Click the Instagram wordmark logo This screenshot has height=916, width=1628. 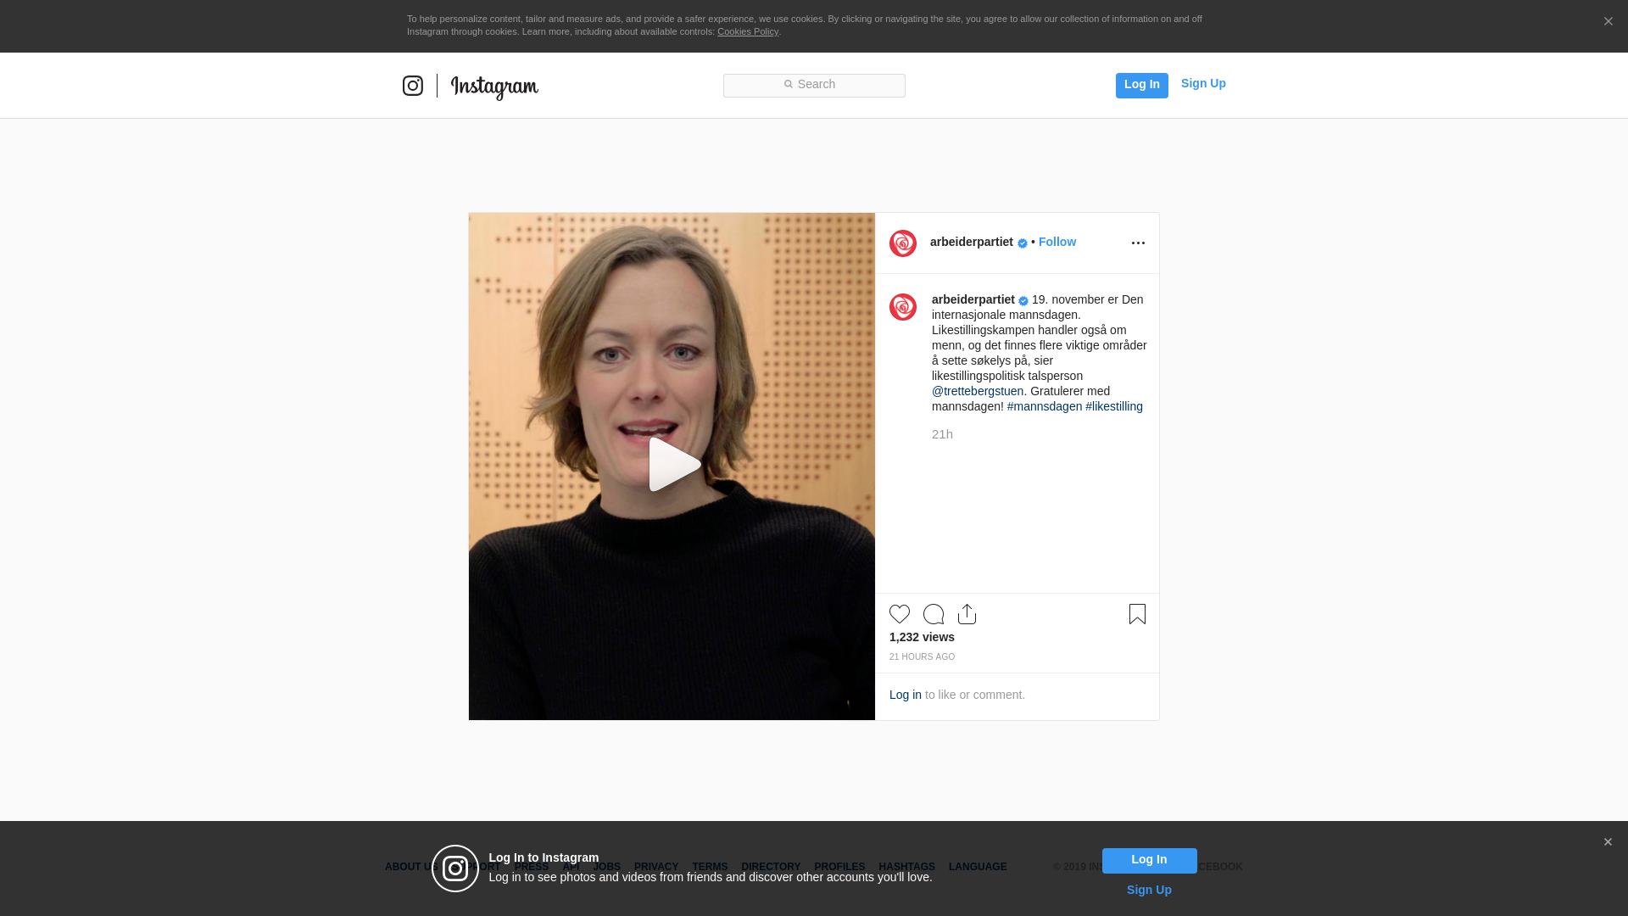(494, 87)
